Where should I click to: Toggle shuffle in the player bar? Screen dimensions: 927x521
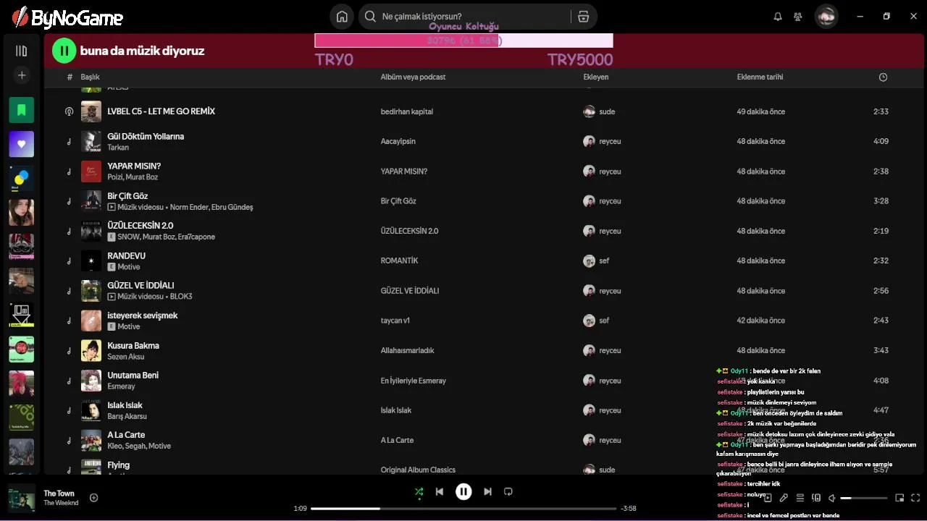[x=419, y=492]
